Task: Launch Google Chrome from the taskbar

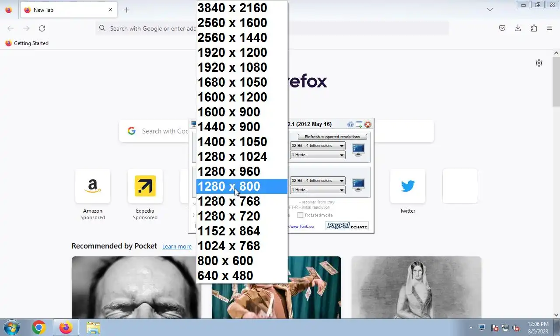Action: [x=39, y=327]
